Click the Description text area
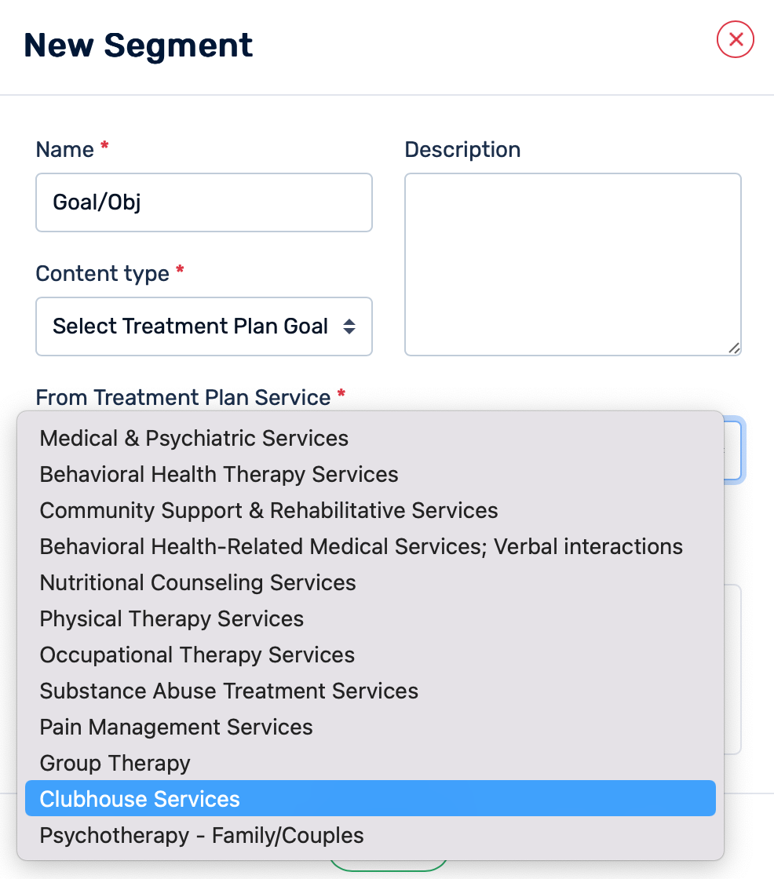 pyautogui.click(x=572, y=264)
